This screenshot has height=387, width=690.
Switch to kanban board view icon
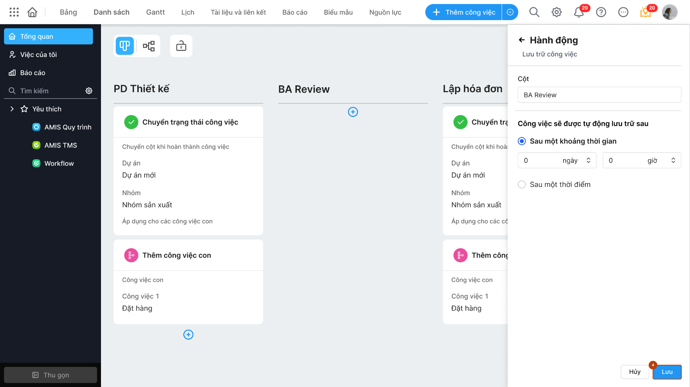point(125,46)
